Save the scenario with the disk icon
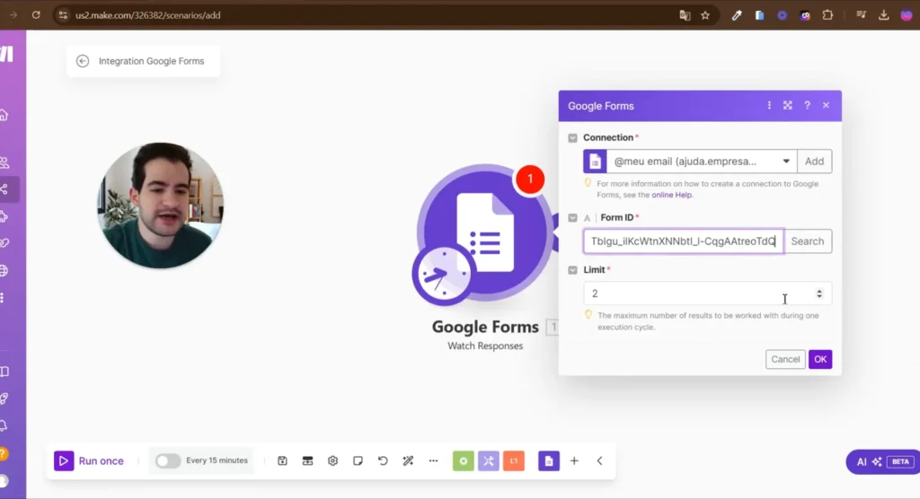 [x=282, y=461]
